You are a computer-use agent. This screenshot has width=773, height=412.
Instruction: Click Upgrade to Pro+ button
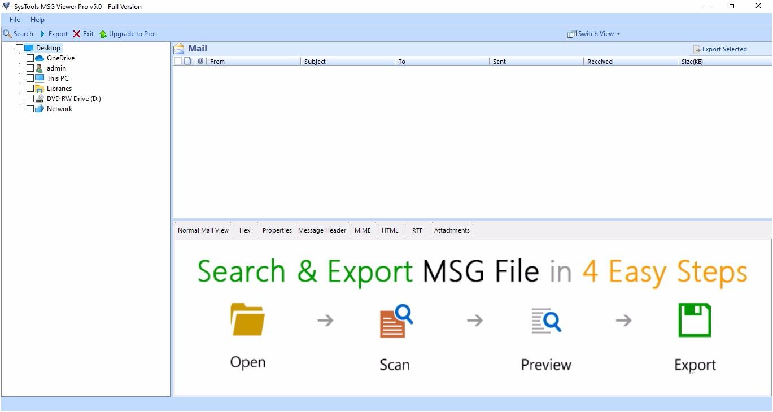(129, 34)
